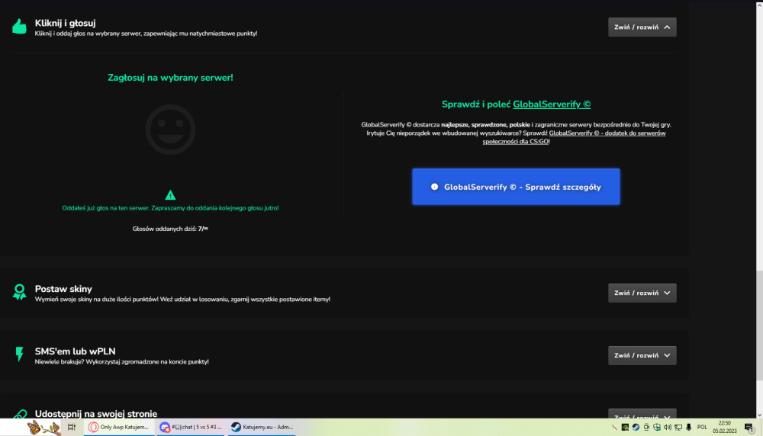This screenshot has height=436, width=763.
Task: Click the SMS'em lub wPLN heading text
Action: pos(75,351)
